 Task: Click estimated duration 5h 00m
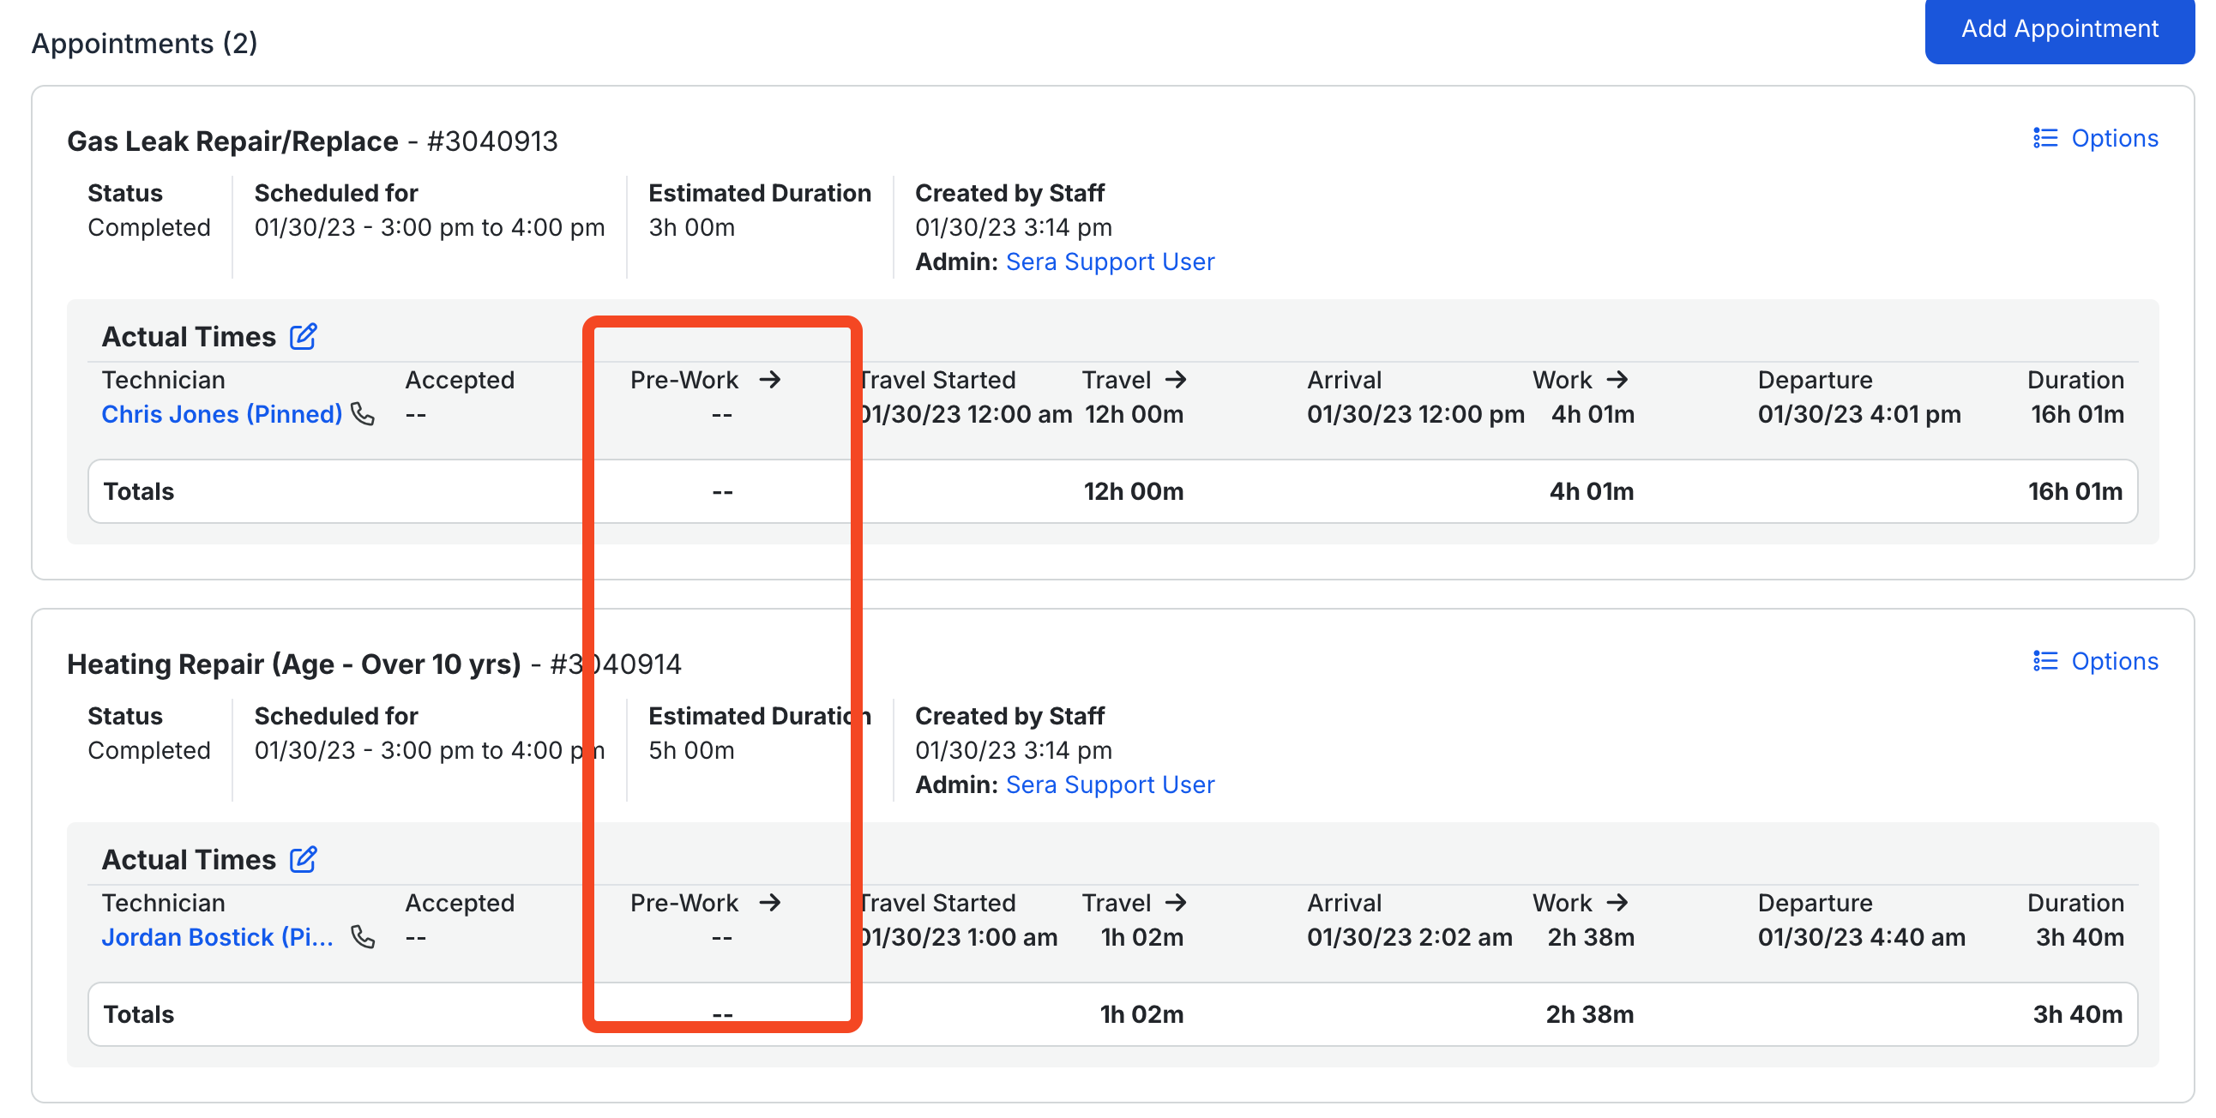691,750
